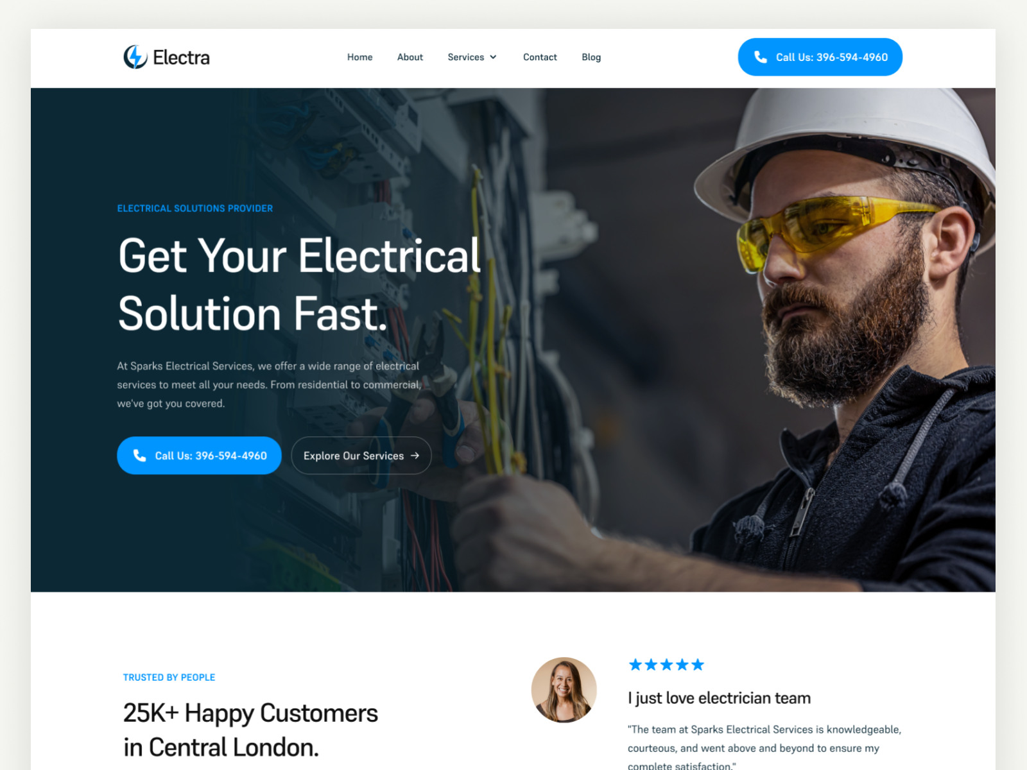This screenshot has height=770, width=1027.
Task: Expand the Services dropdown chevron
Action: [x=493, y=57]
